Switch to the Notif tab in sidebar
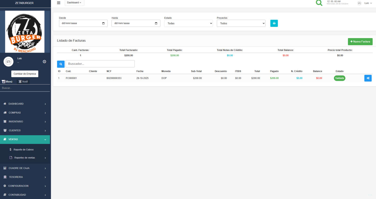This screenshot has width=376, height=199. tap(23, 81)
